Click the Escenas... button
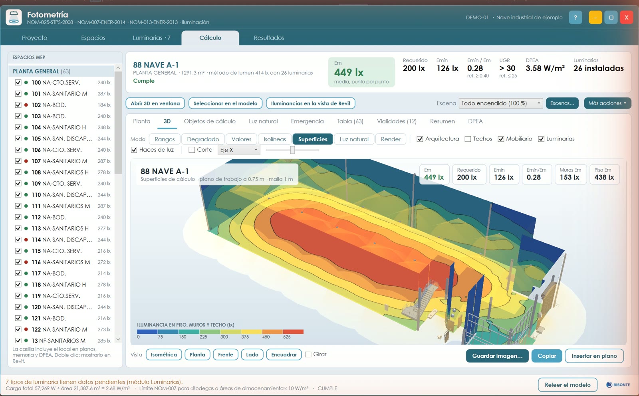The image size is (639, 396). click(x=562, y=103)
